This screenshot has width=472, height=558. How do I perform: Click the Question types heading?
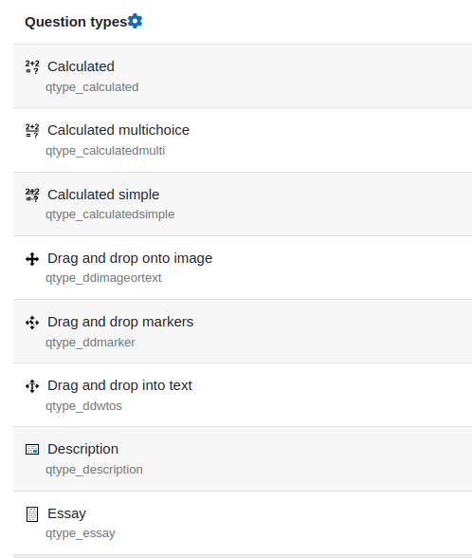[76, 22]
